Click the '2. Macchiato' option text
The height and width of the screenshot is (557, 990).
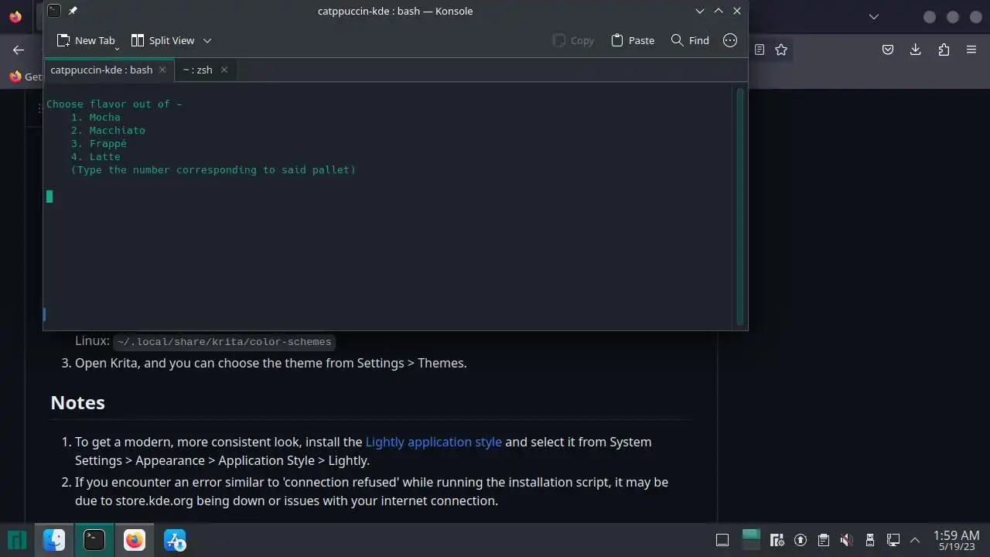point(108,131)
